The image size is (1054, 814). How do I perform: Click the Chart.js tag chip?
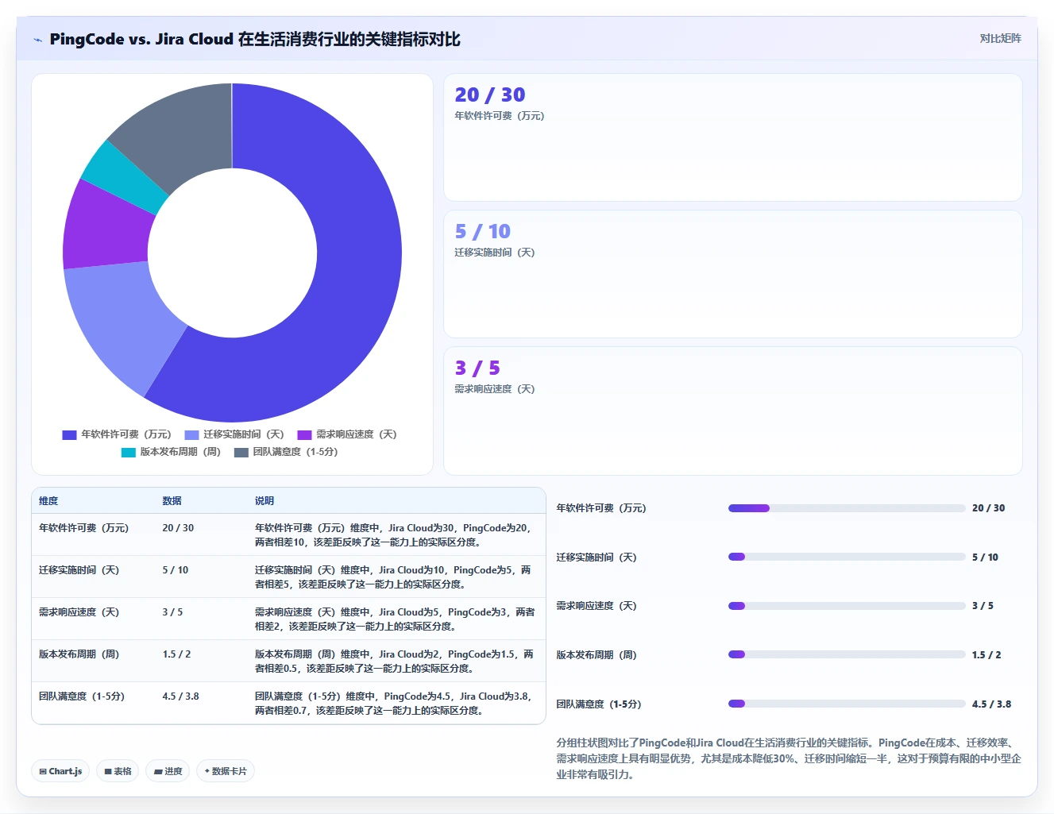[60, 771]
